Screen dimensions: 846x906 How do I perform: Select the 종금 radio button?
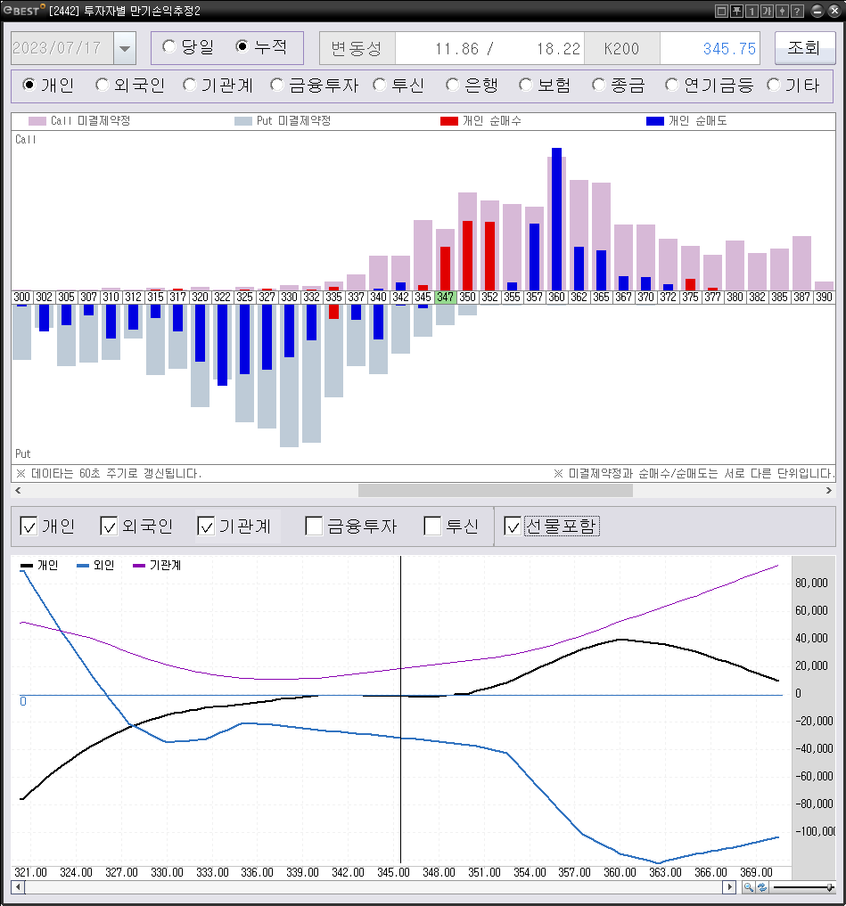[598, 85]
